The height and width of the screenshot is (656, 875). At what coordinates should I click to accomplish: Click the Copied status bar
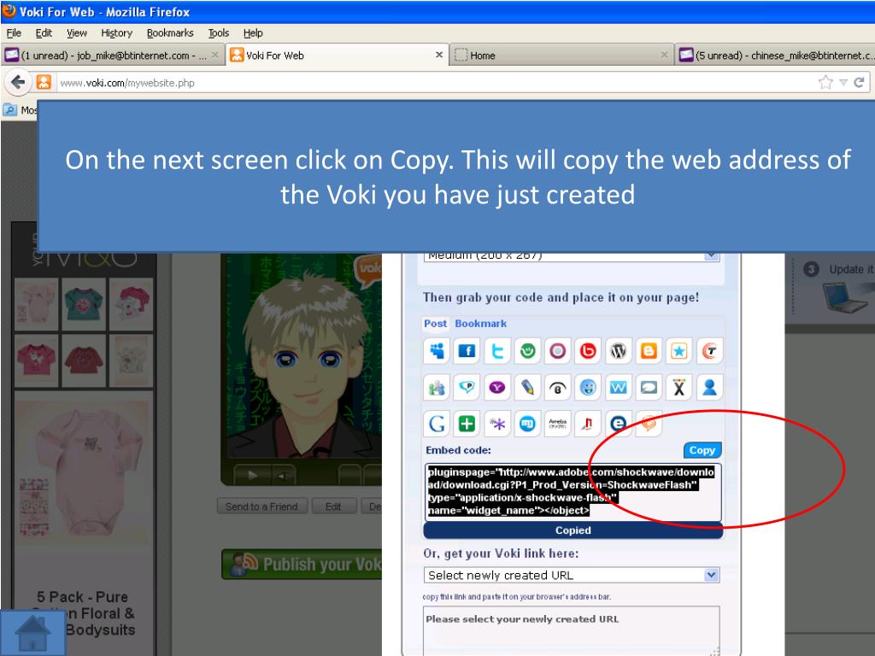[x=573, y=530]
